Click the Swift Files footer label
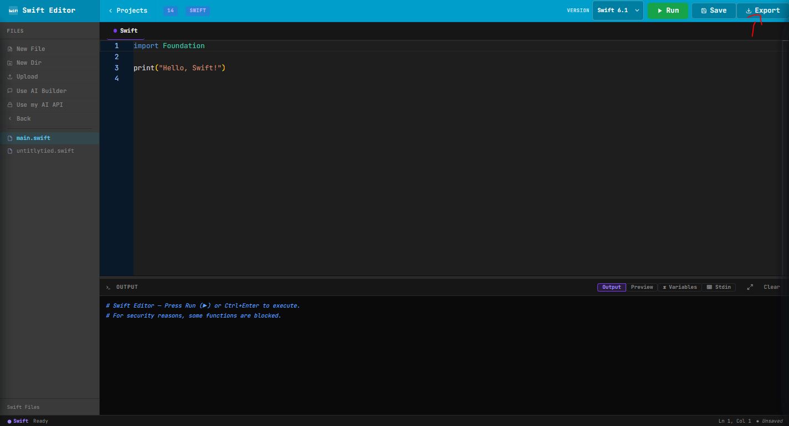Viewport: 789px width, 426px height. (23, 407)
